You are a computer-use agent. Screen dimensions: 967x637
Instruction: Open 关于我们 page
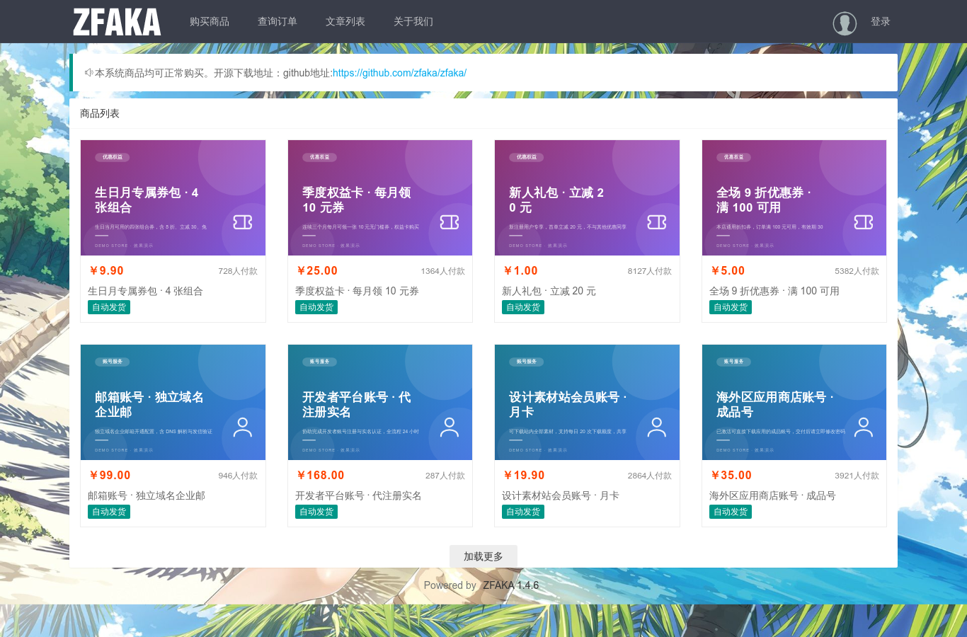click(413, 22)
